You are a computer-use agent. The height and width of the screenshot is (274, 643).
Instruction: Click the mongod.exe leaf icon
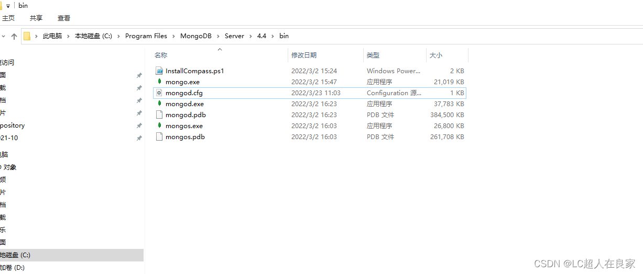click(160, 104)
